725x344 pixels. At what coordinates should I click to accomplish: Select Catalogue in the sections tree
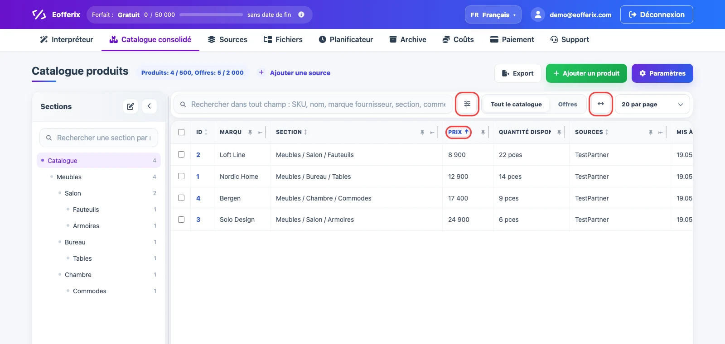coord(99,160)
